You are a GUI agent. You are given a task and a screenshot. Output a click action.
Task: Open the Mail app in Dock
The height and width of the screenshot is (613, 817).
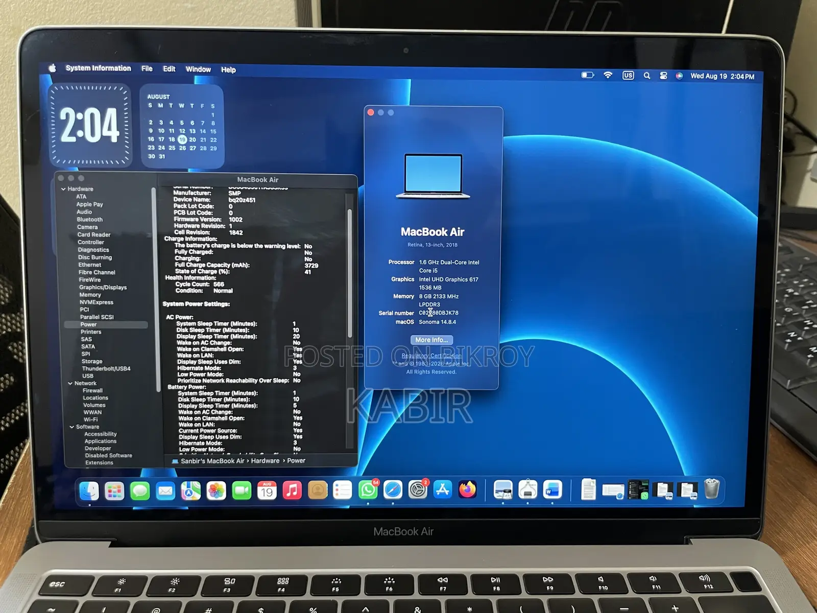pos(165,491)
